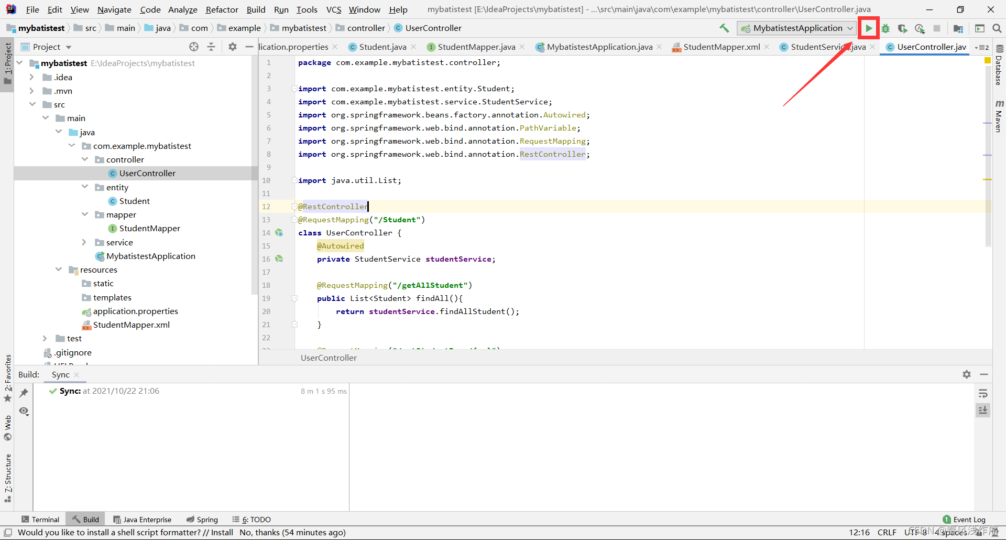Toggle soft-wrap in Build output
This screenshot has width=1006, height=540.
click(x=983, y=393)
